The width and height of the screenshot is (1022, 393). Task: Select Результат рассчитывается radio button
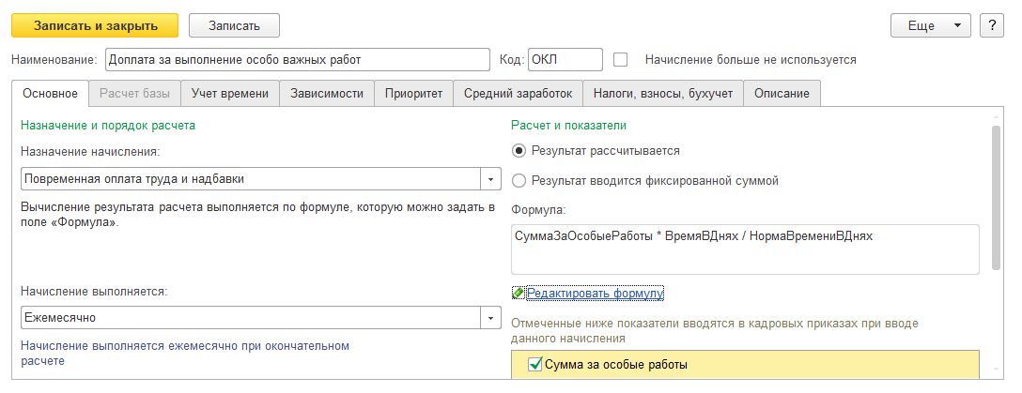(x=519, y=151)
